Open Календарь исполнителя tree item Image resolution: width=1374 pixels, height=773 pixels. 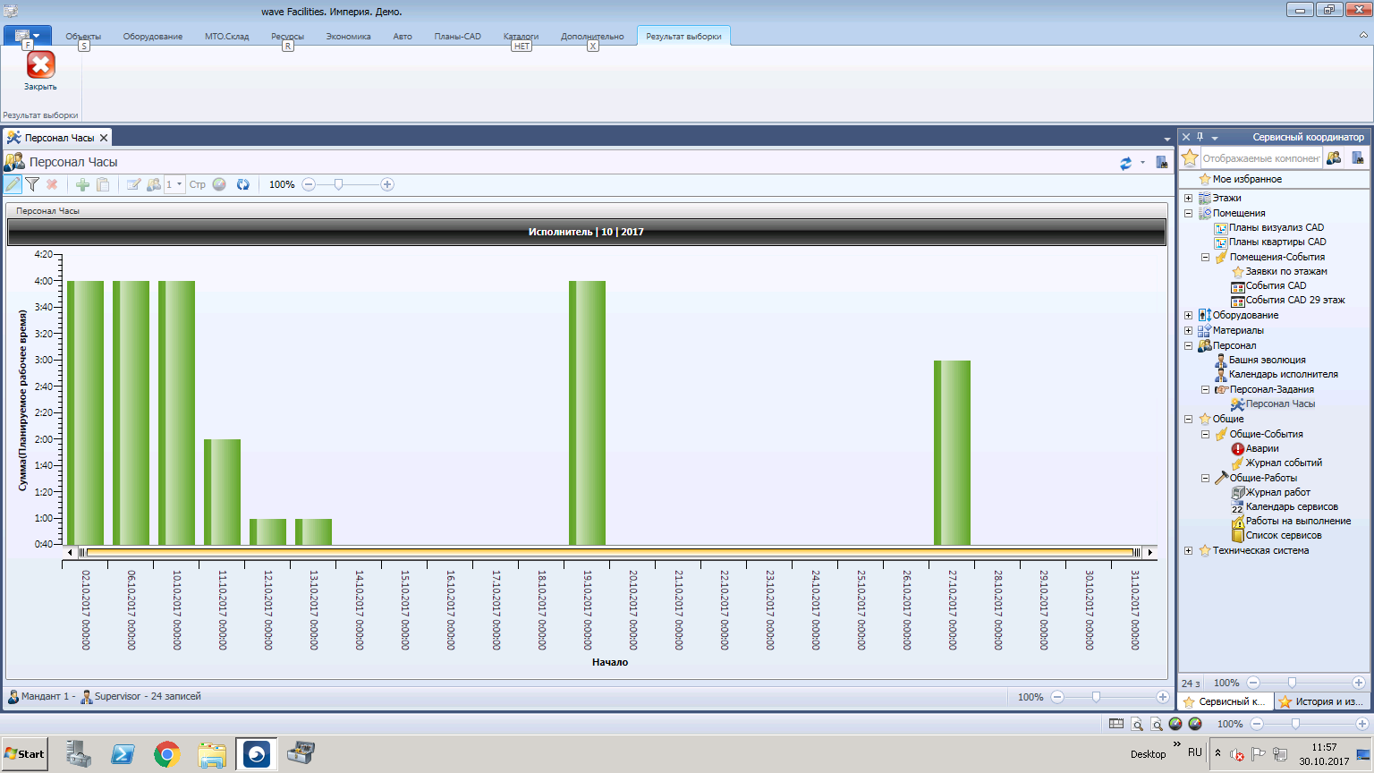pyautogui.click(x=1284, y=374)
